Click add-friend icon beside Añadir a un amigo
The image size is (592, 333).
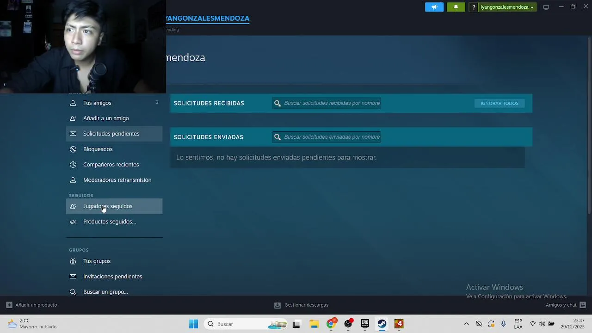(x=73, y=118)
